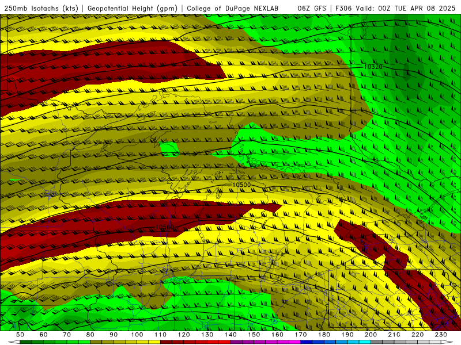Image resolution: width=461 pixels, height=345 pixels.
Task: Click the darkest green swatch in the colorbar
Action: coord(25,342)
